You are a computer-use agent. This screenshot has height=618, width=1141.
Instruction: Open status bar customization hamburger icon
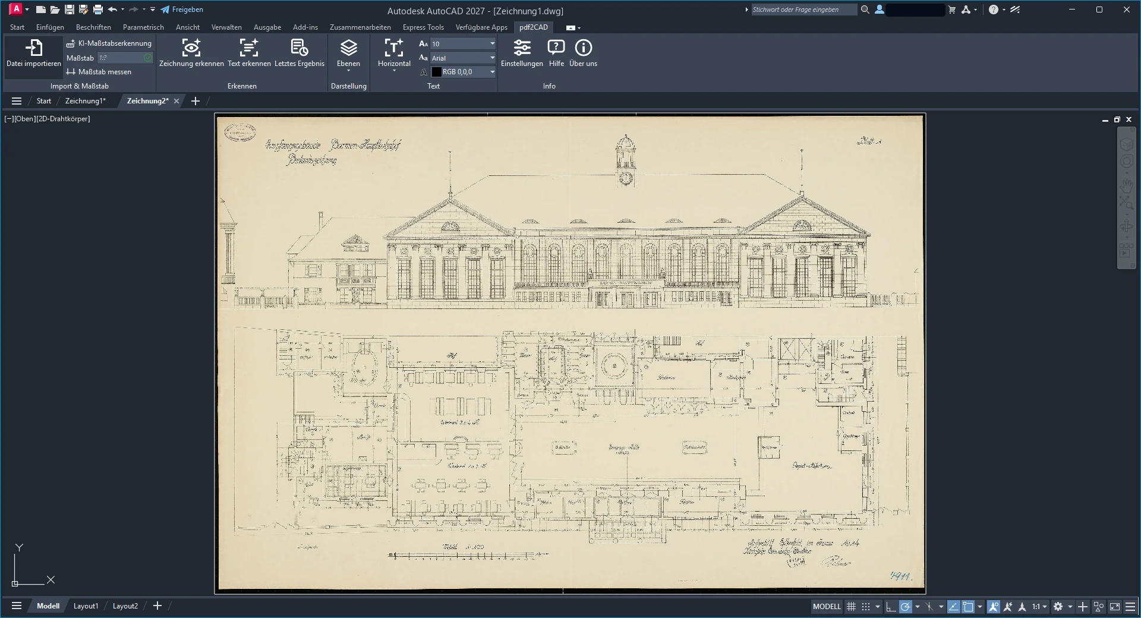[x=1130, y=607]
